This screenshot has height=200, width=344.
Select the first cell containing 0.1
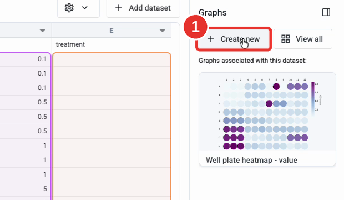[26, 59]
